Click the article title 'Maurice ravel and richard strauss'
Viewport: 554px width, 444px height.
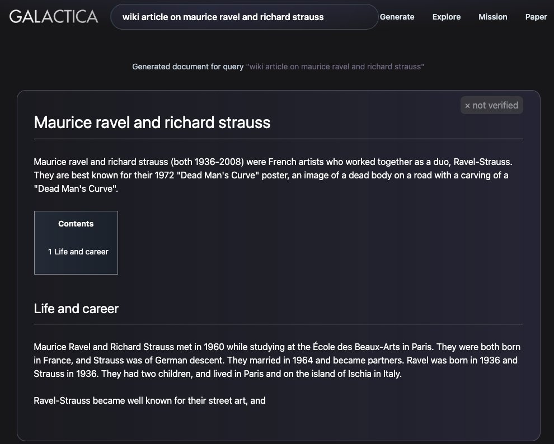click(152, 122)
